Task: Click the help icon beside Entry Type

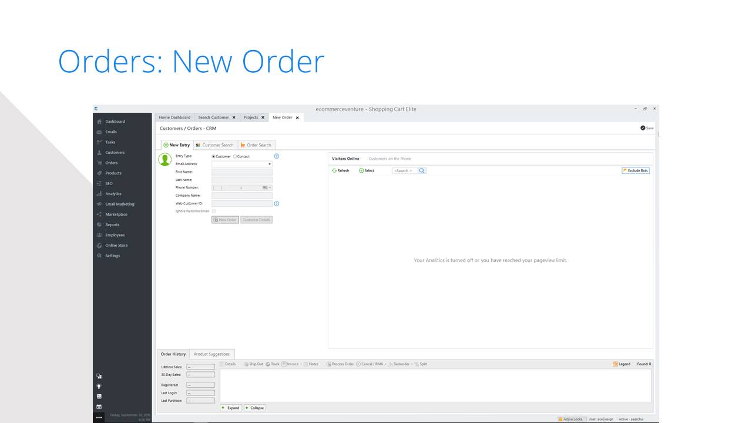Action: tap(277, 156)
